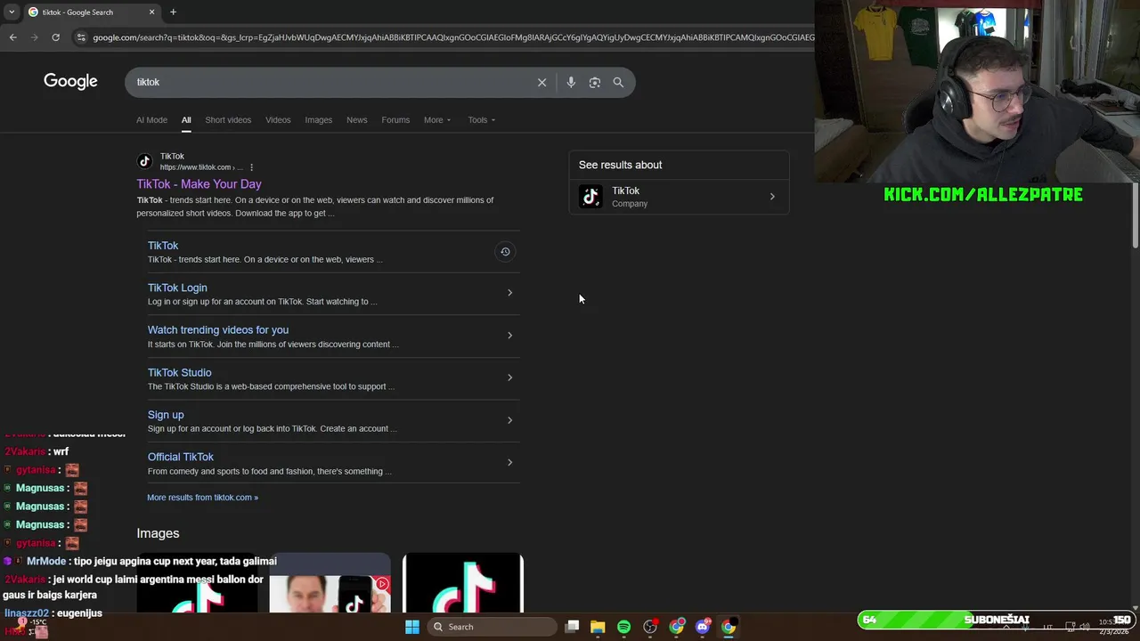Open File Explorer from the taskbar
The image size is (1140, 641).
tap(598, 627)
